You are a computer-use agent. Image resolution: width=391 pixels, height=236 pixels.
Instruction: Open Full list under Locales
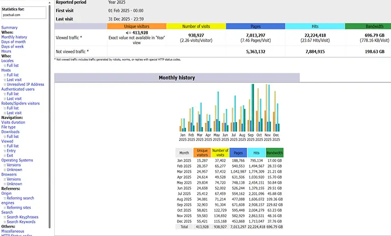tap(13, 65)
